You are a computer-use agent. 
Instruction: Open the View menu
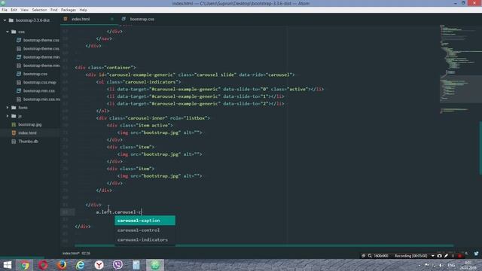point(24,10)
